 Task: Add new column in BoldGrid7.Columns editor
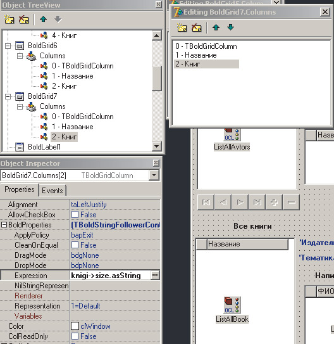[x=182, y=28]
